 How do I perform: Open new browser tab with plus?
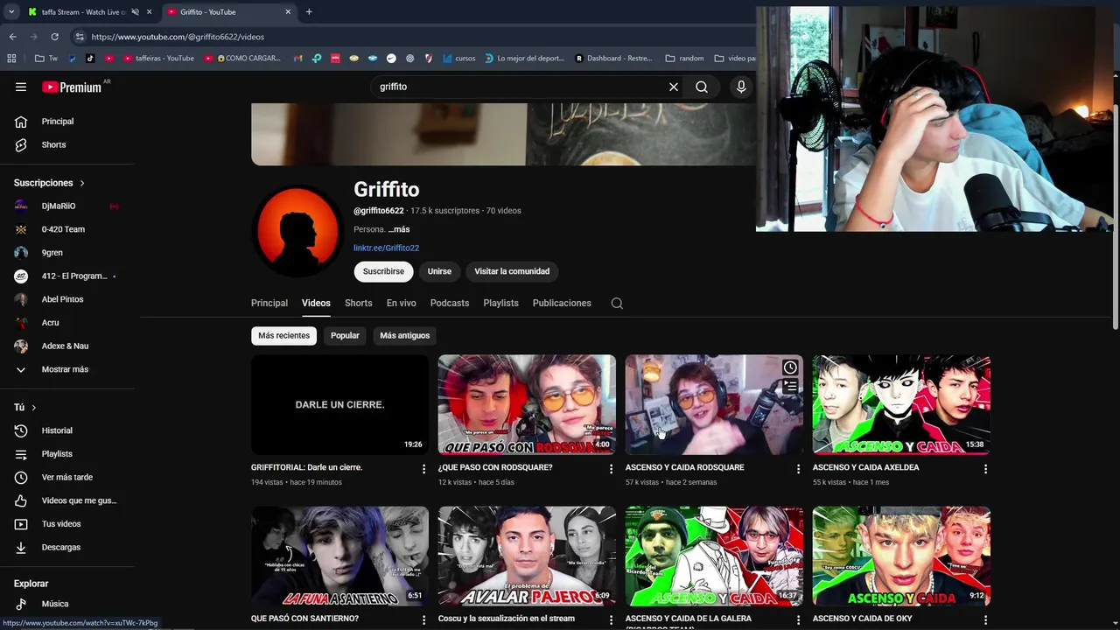(309, 12)
